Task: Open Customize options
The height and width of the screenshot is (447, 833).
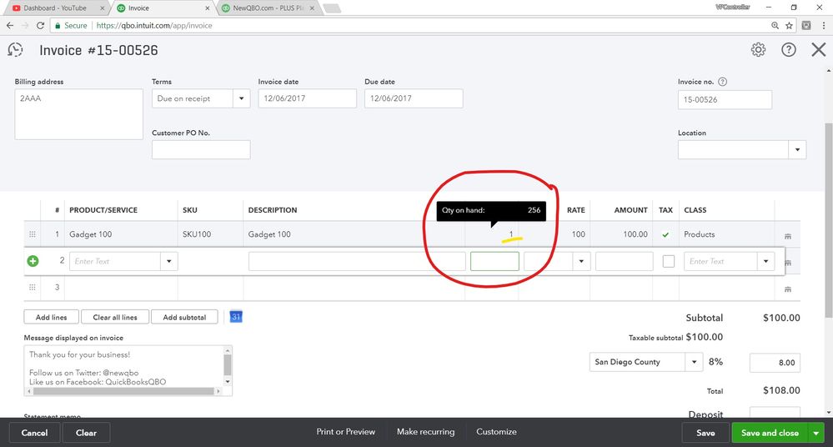Action: coord(496,432)
